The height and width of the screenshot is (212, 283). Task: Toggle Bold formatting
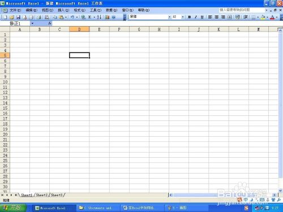[x=190, y=17]
